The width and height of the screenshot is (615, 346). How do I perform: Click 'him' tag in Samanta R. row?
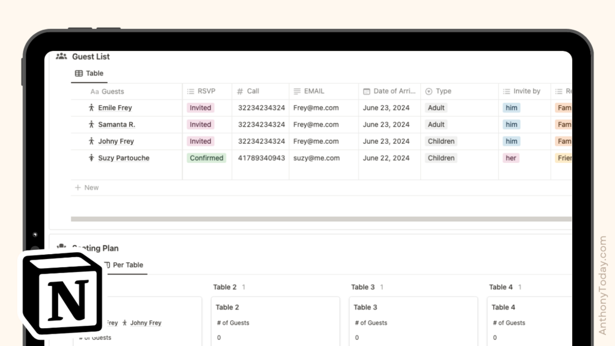pyautogui.click(x=512, y=124)
